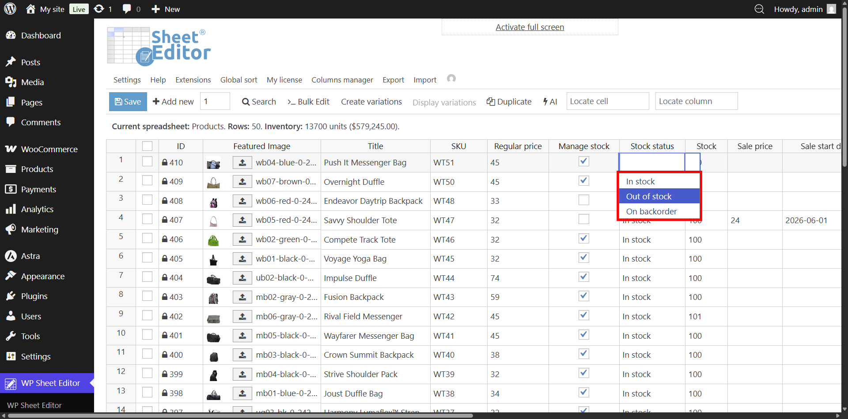Screen dimensions: 848x419
Task: Open the admin user avatar
Action: pyautogui.click(x=832, y=9)
